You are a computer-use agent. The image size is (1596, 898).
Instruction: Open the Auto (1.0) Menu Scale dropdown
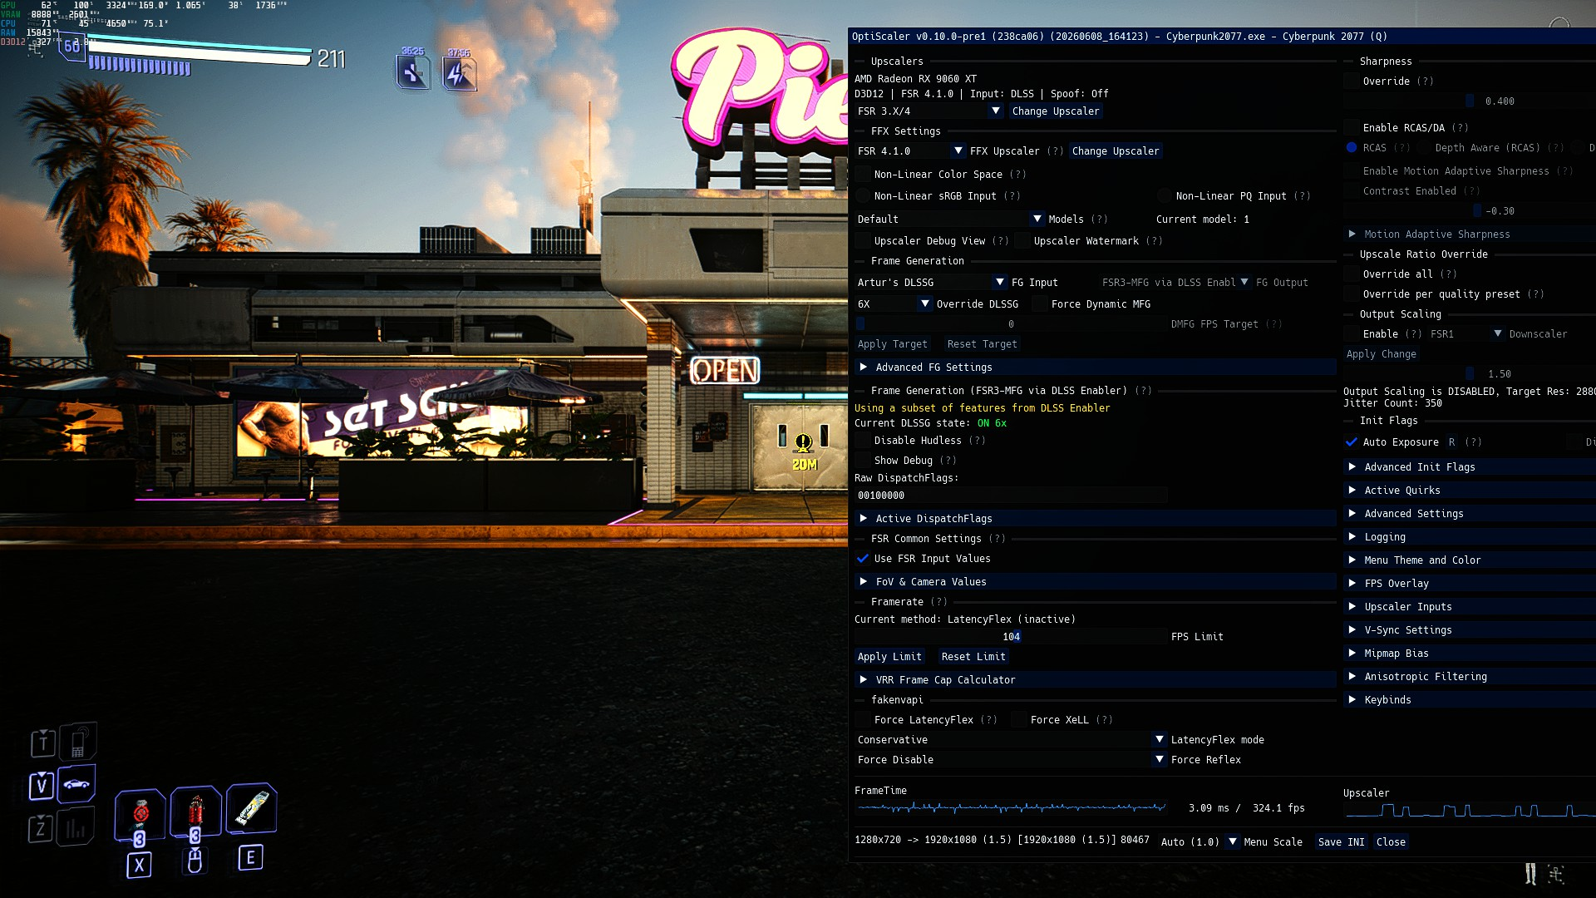pyautogui.click(x=1199, y=842)
